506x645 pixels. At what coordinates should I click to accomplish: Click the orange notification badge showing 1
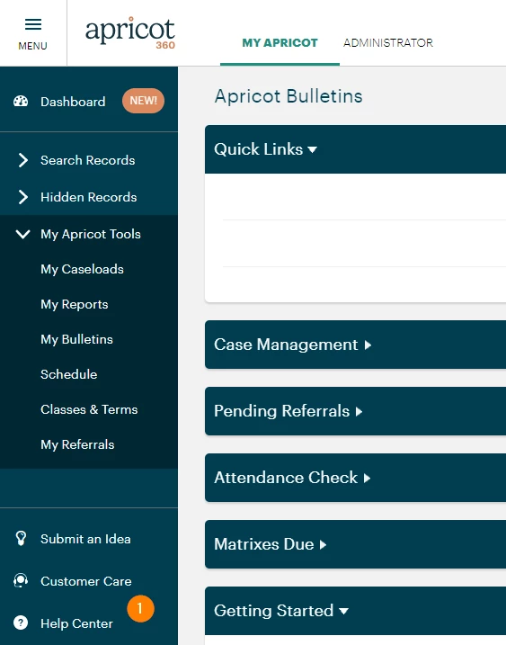click(x=140, y=608)
